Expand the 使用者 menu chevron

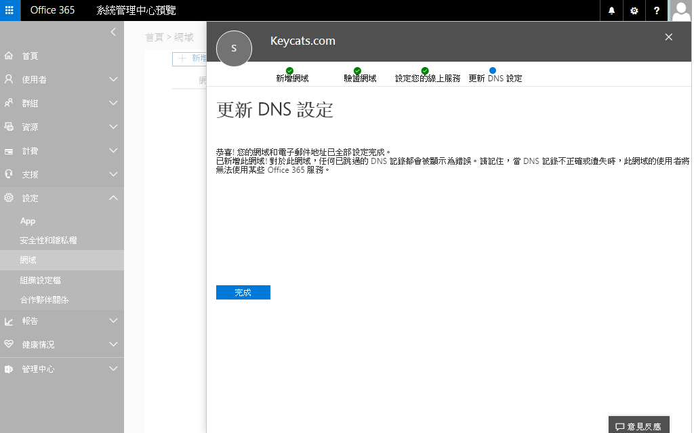click(x=113, y=79)
